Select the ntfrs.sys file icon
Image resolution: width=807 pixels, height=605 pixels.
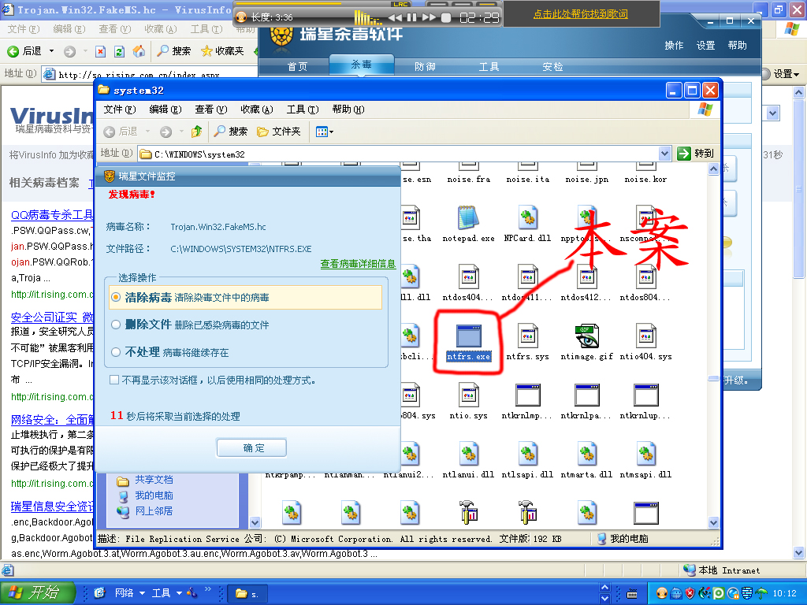527,336
